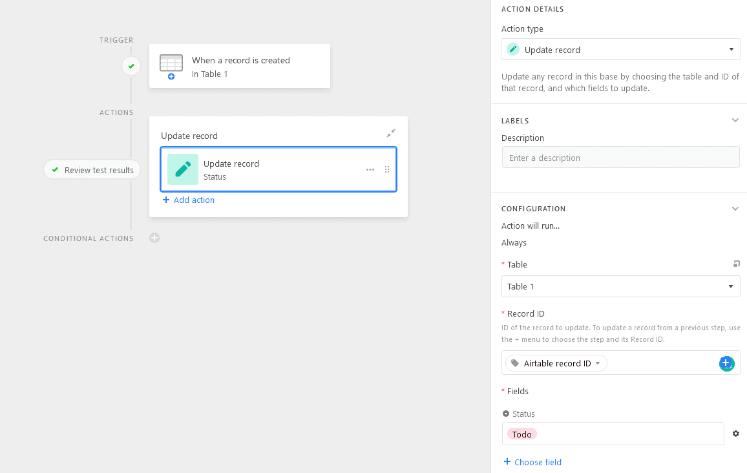747x473 pixels.
Task: Click the blue plus token inserter in Record ID
Action: click(726, 363)
